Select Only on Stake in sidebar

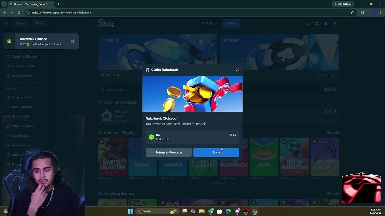[x=22, y=97]
